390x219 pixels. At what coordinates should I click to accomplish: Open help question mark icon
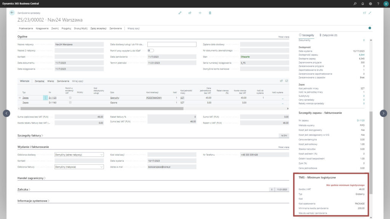coord(378,4)
